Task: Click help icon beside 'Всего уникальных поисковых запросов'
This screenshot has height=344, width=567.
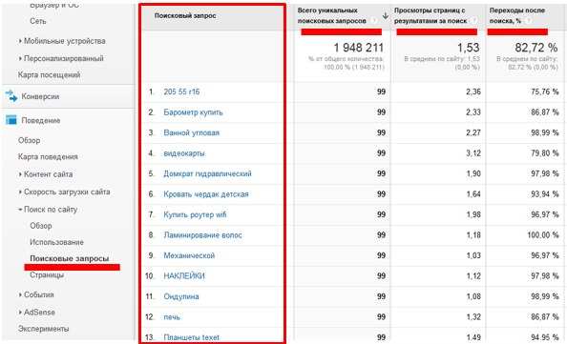Action: (x=374, y=21)
